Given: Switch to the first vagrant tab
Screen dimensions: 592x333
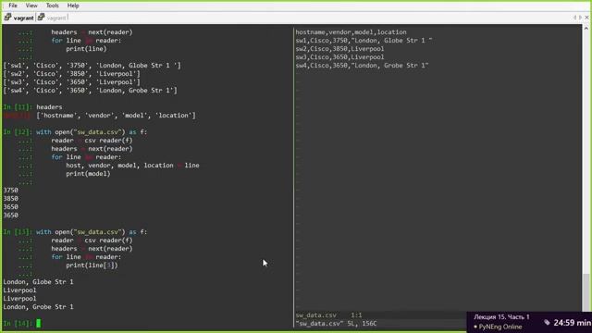Looking at the screenshot, I should [23, 18].
